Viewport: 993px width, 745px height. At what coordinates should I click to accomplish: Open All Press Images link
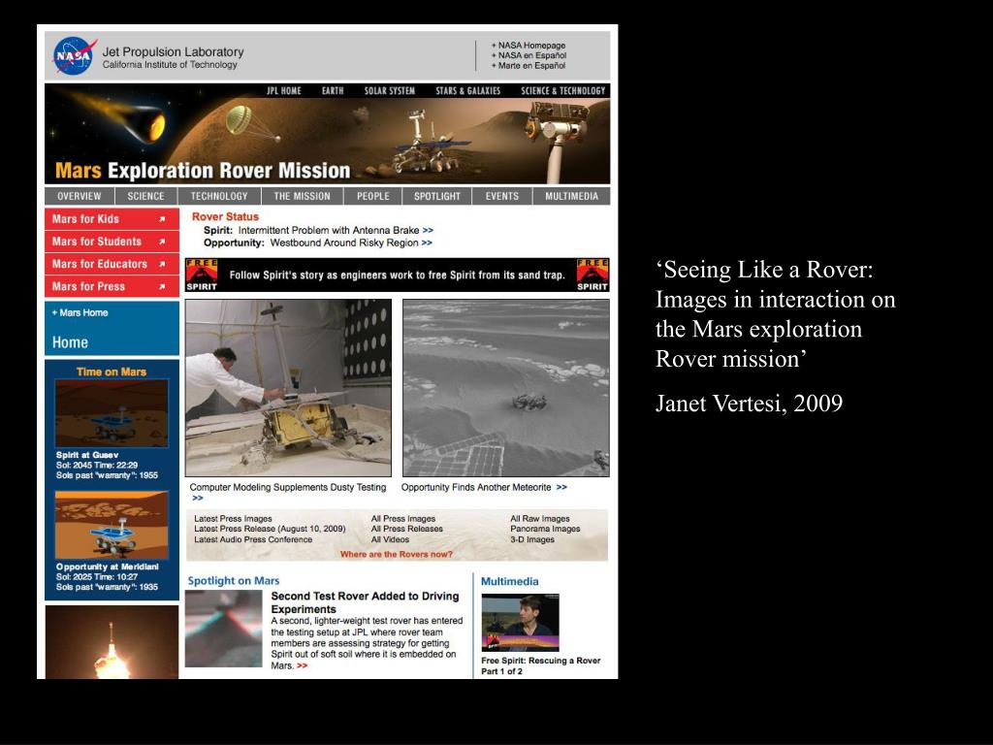[403, 518]
